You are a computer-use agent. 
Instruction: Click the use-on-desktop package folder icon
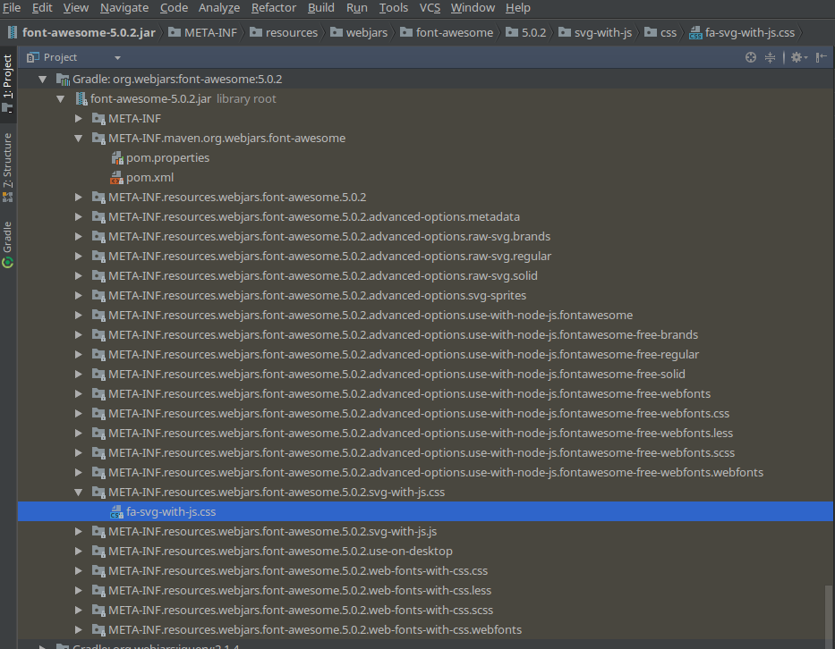click(x=98, y=552)
